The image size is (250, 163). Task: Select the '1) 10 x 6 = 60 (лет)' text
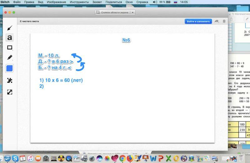point(61,80)
